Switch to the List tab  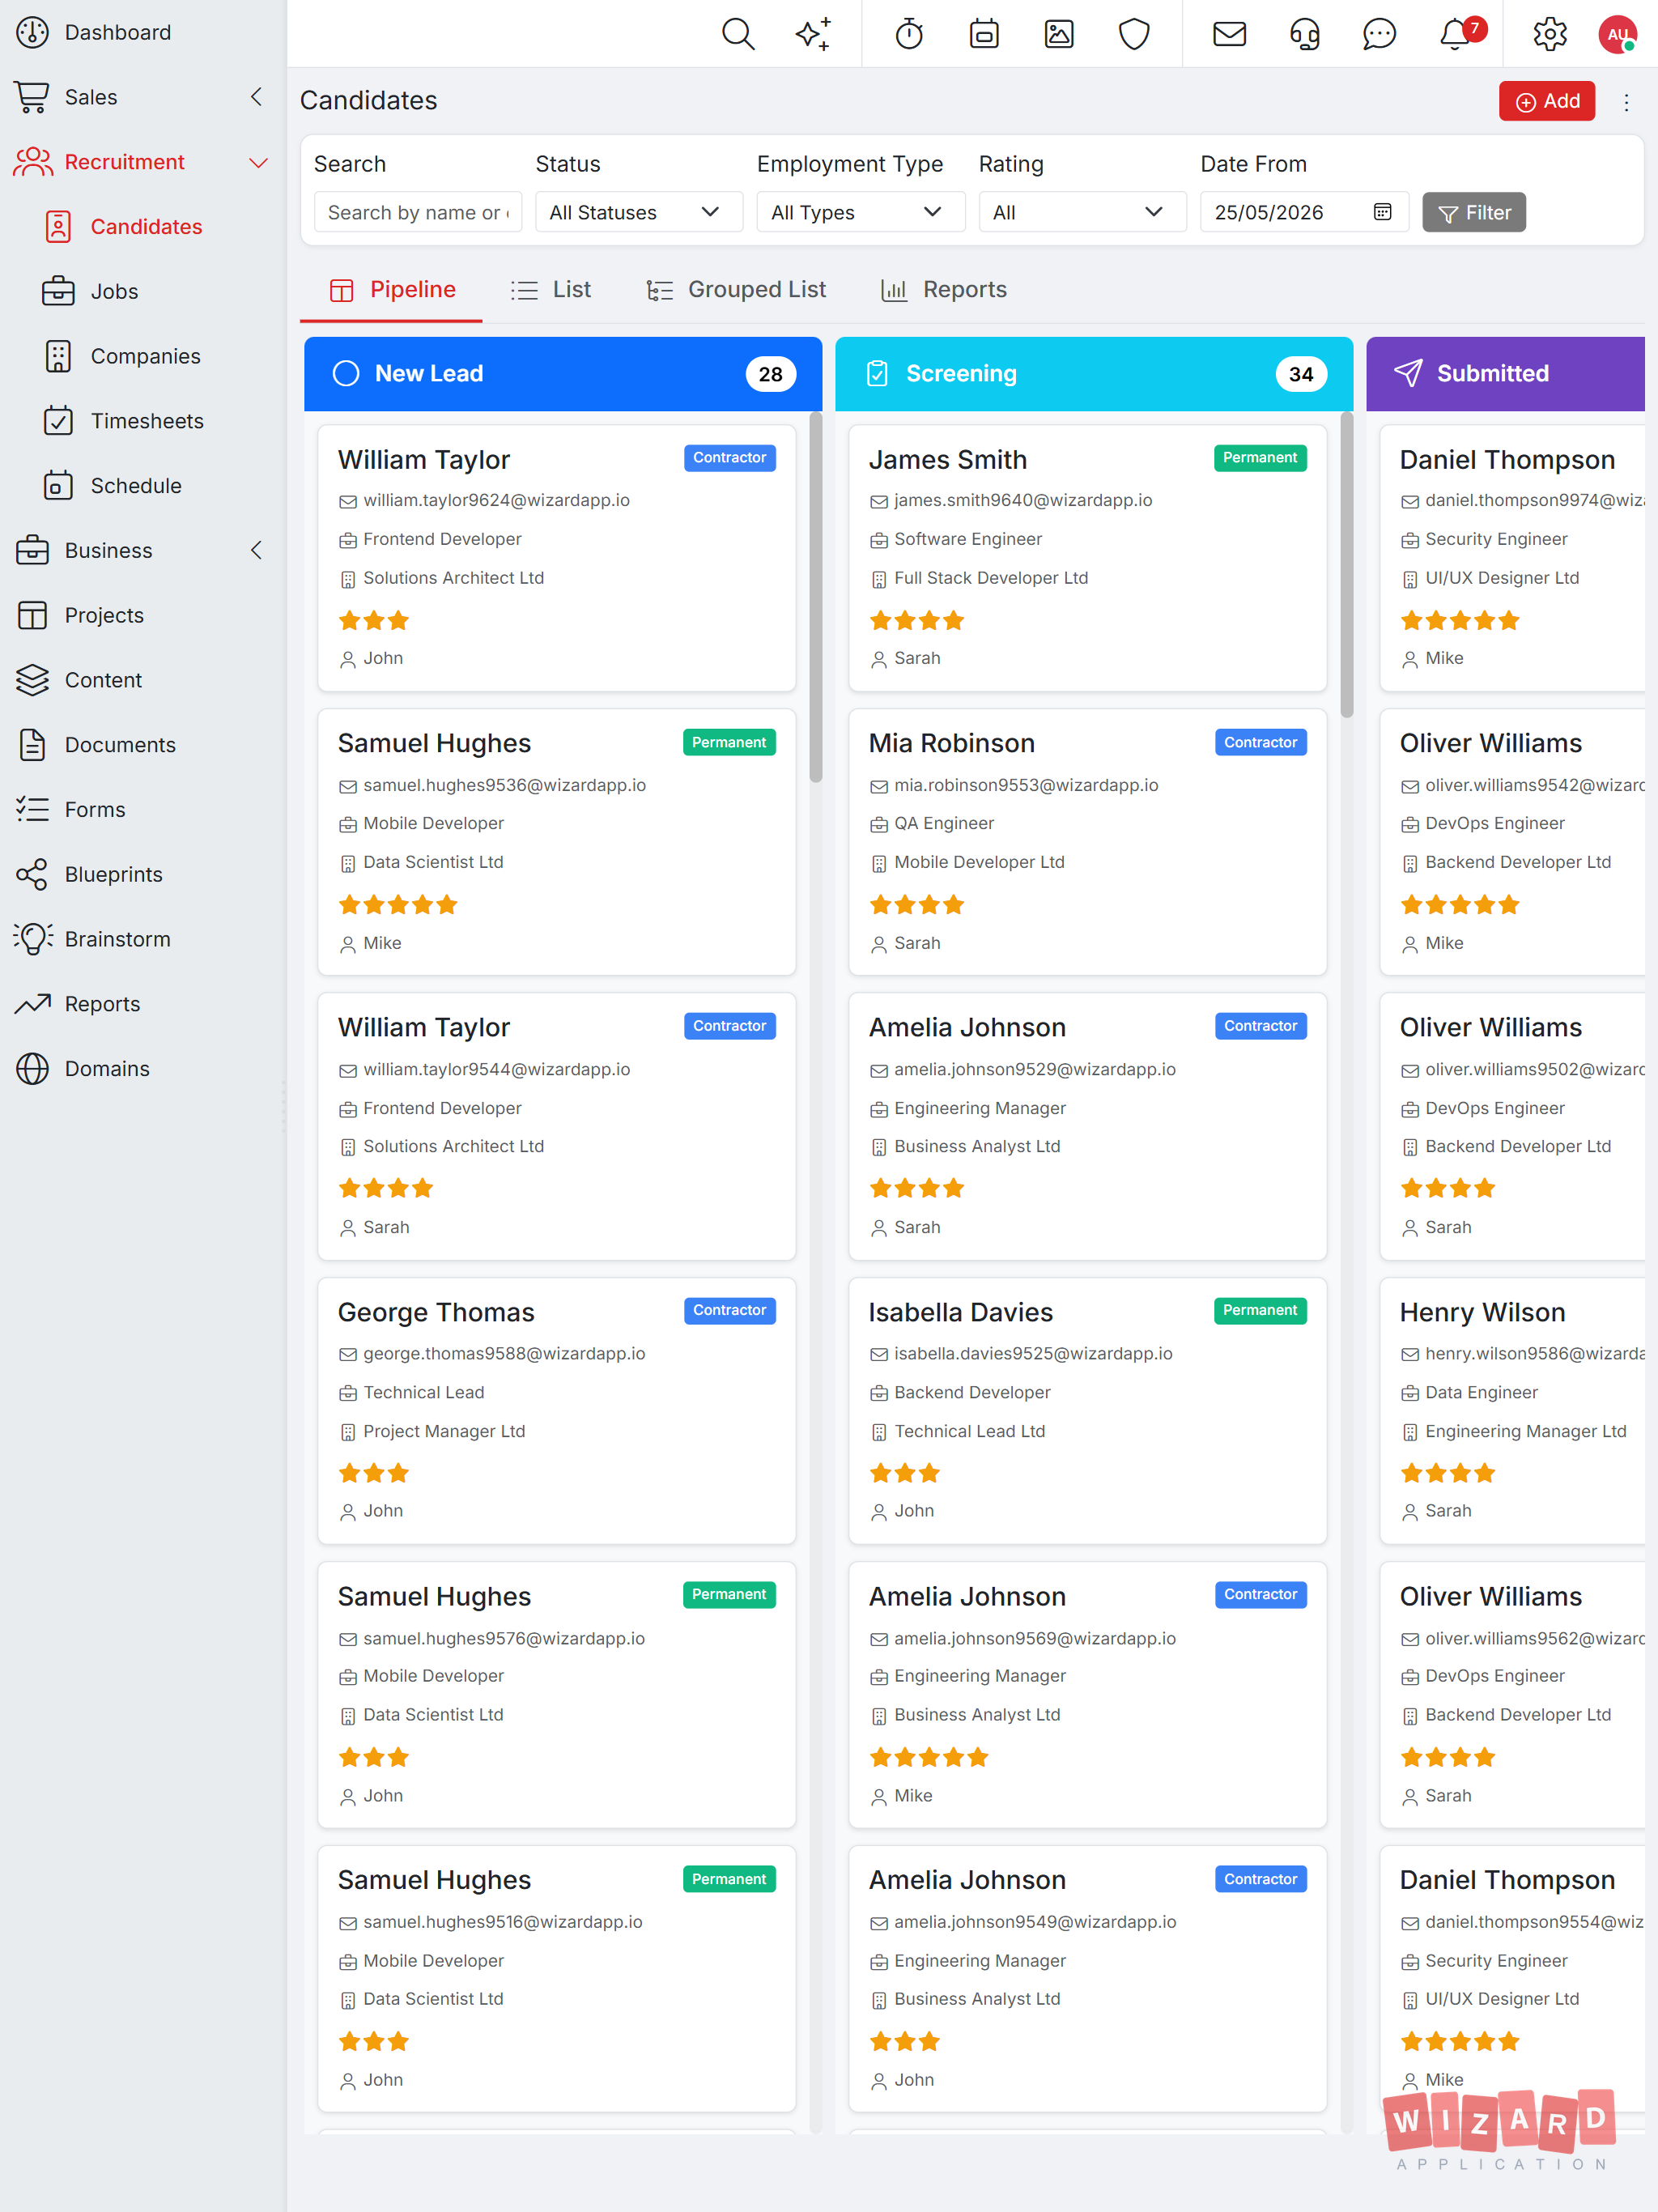click(551, 290)
